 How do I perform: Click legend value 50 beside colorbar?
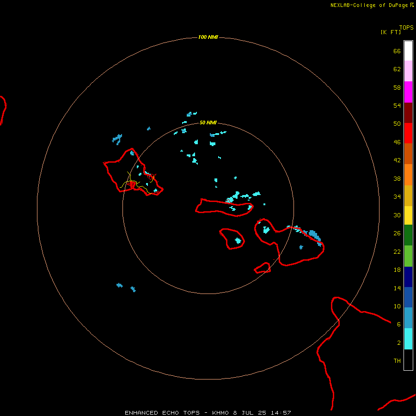397,124
